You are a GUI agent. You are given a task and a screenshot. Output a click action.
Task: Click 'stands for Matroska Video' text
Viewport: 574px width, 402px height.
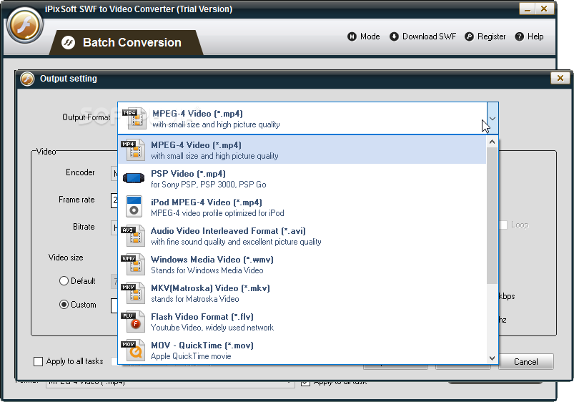(x=194, y=299)
